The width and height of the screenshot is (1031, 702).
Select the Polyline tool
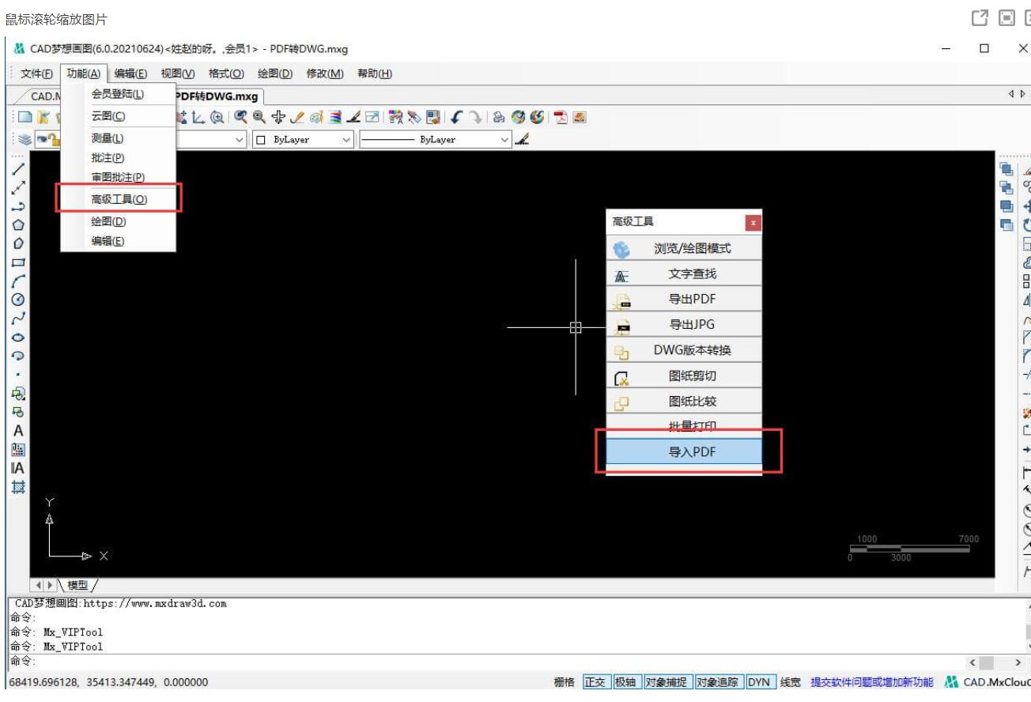coord(17,206)
